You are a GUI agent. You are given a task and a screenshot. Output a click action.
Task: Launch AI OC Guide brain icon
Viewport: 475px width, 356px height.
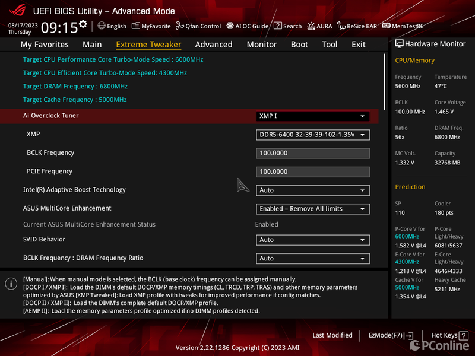[230, 26]
